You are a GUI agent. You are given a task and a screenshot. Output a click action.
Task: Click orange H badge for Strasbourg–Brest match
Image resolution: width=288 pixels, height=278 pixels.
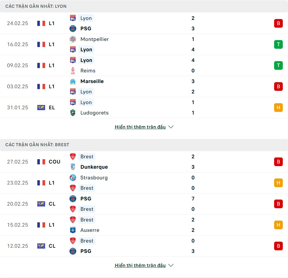[278, 183]
